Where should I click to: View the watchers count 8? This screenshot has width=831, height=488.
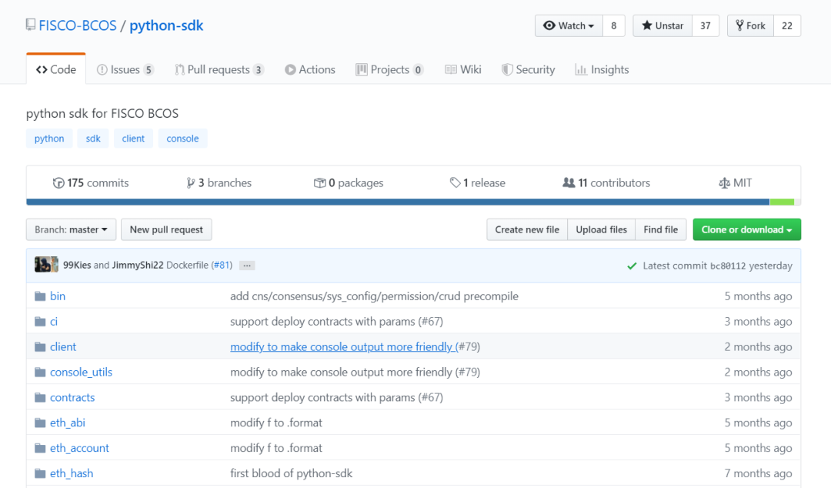(x=614, y=25)
